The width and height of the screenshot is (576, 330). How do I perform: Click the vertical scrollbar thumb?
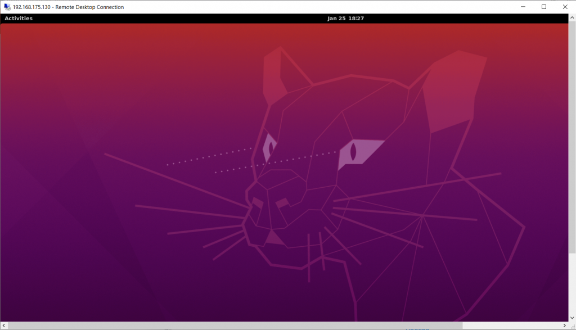(572, 137)
